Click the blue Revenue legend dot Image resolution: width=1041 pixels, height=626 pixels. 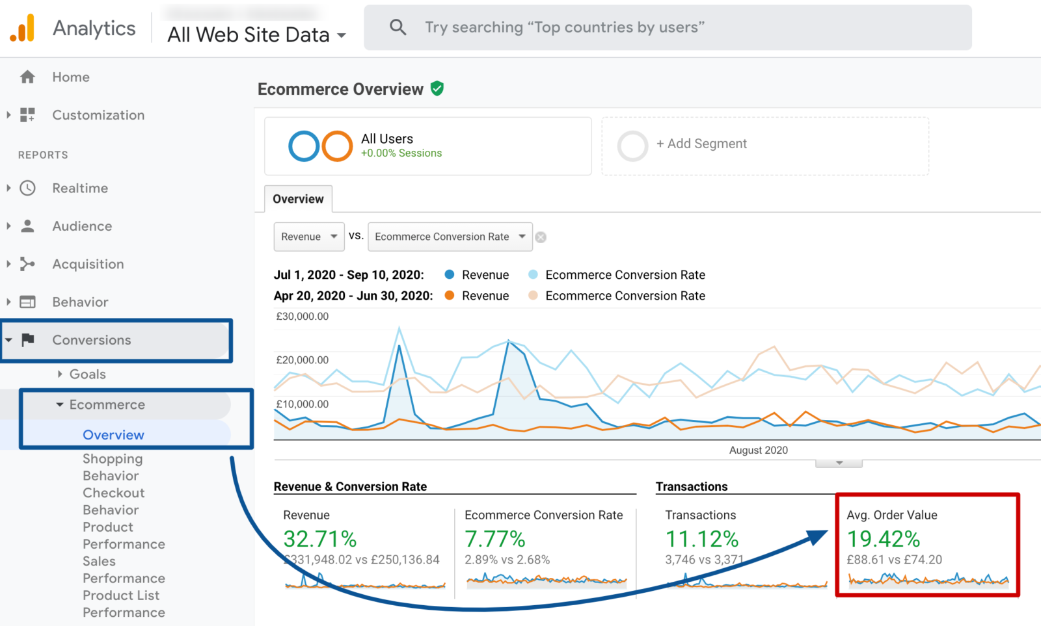[x=449, y=274]
